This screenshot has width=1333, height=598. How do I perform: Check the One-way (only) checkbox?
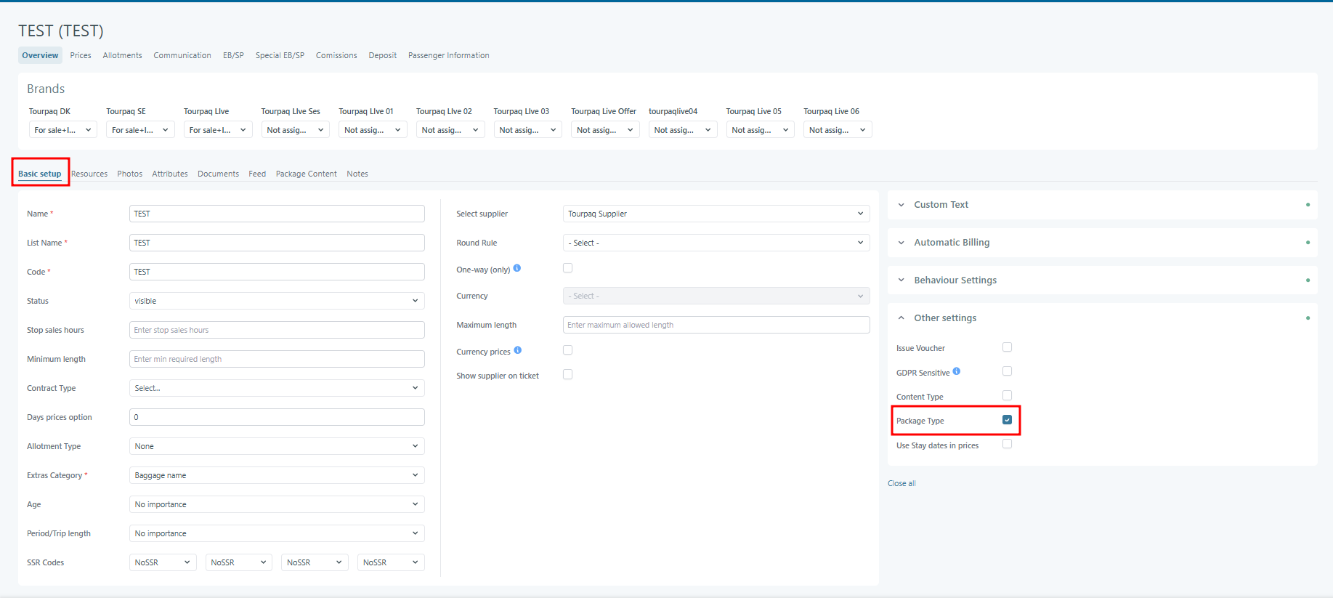pyautogui.click(x=568, y=268)
